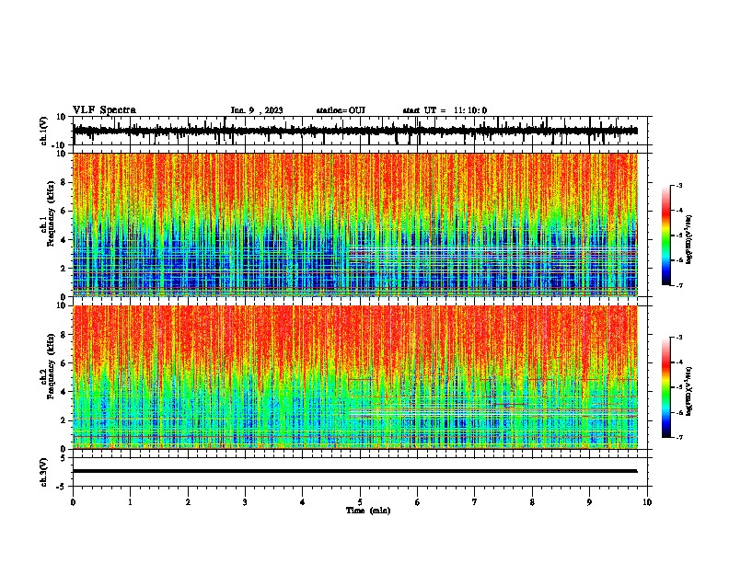Click the ch.1 color bar log(PSD) unit label
Screen dimensions: 729x563
pos(688,239)
